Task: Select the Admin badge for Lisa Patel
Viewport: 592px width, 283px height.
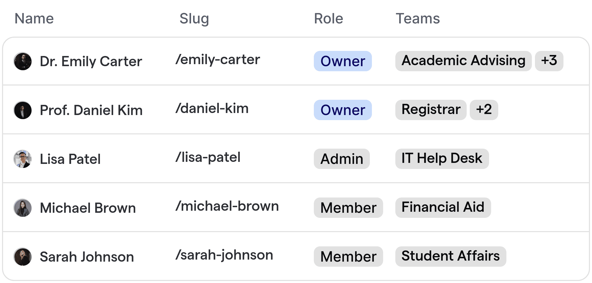Action: pos(342,159)
